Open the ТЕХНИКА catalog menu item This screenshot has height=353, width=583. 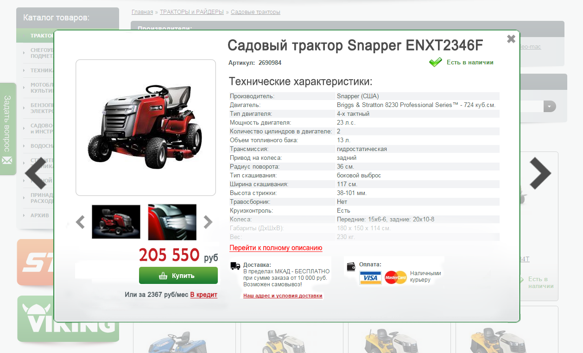42,70
